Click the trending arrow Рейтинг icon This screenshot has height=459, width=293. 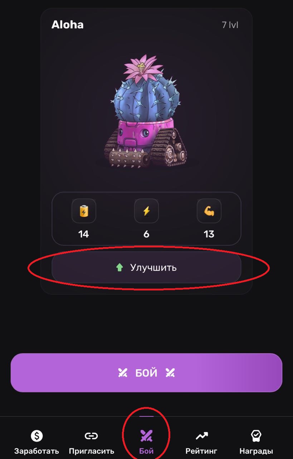coord(201,436)
